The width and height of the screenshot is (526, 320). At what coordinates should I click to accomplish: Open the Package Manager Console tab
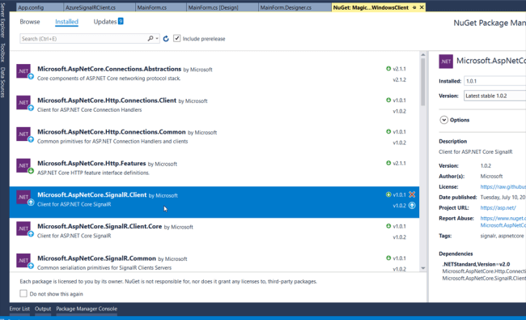(87, 309)
